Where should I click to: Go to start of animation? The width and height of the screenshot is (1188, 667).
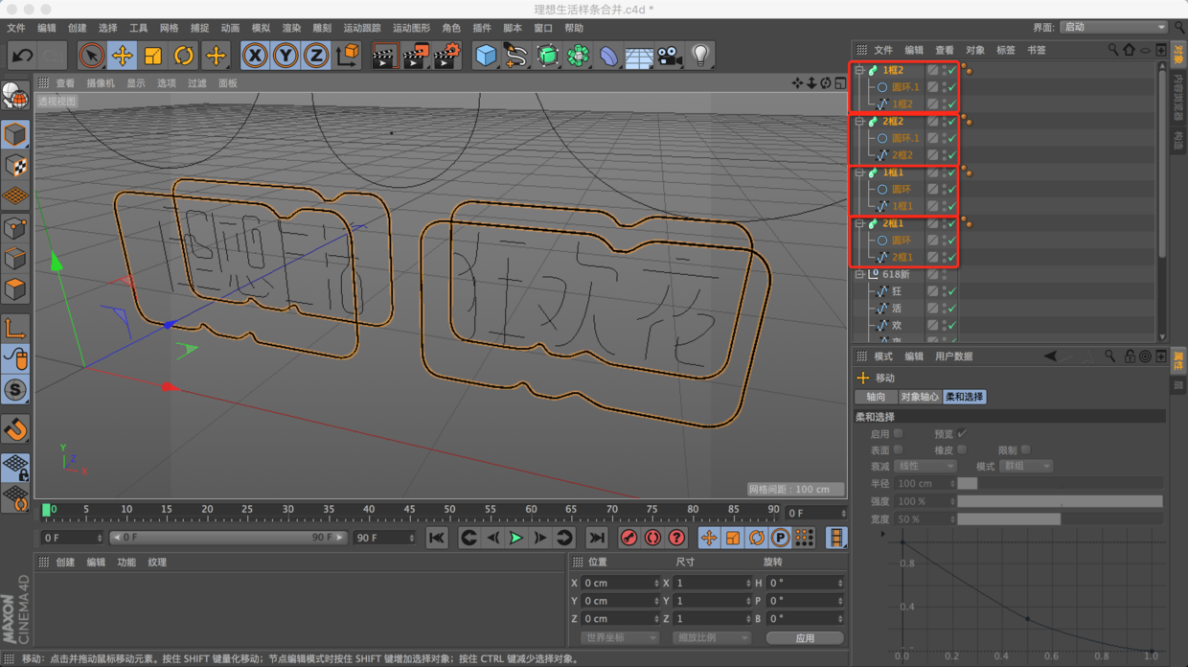pos(436,539)
